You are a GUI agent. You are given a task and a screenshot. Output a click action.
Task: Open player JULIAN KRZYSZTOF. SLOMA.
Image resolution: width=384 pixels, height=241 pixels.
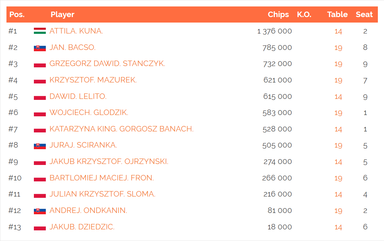click(x=102, y=194)
